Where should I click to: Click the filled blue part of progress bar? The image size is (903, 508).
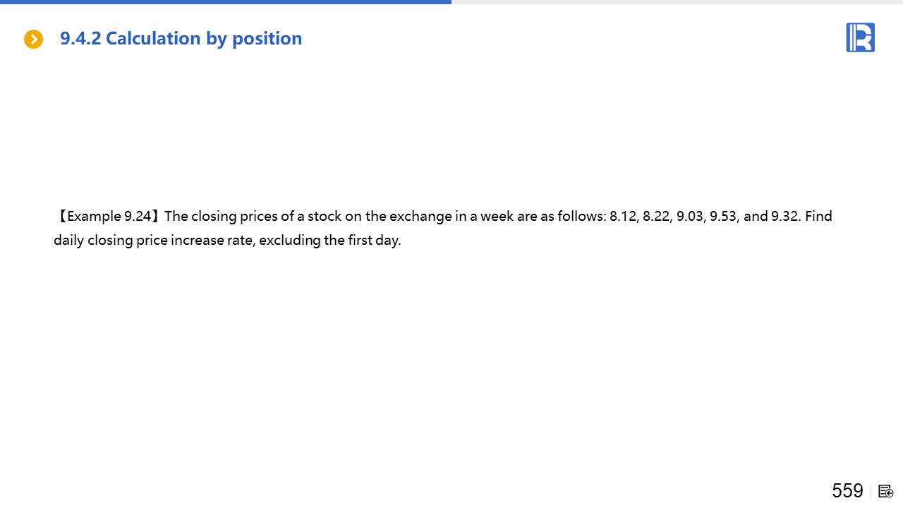(x=226, y=2)
